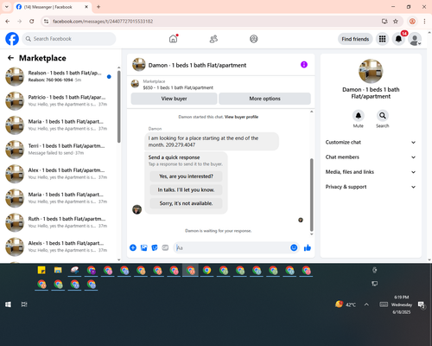Click Damon's listing thumbnail in chat header
Screen dimensions: 432x346
click(139, 65)
